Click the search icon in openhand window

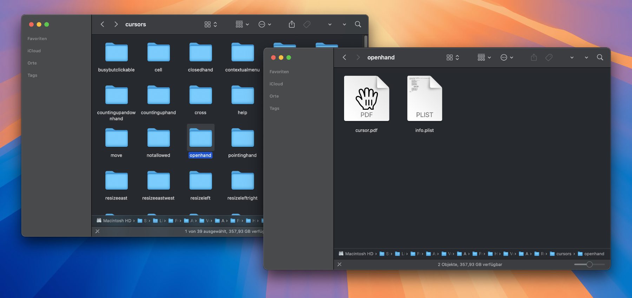pyautogui.click(x=600, y=57)
